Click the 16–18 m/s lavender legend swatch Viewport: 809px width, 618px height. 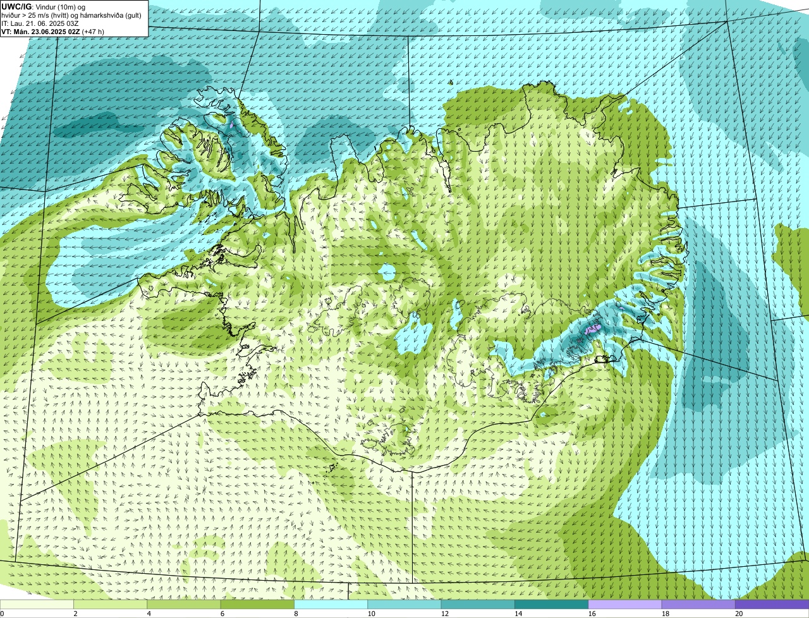click(625, 604)
